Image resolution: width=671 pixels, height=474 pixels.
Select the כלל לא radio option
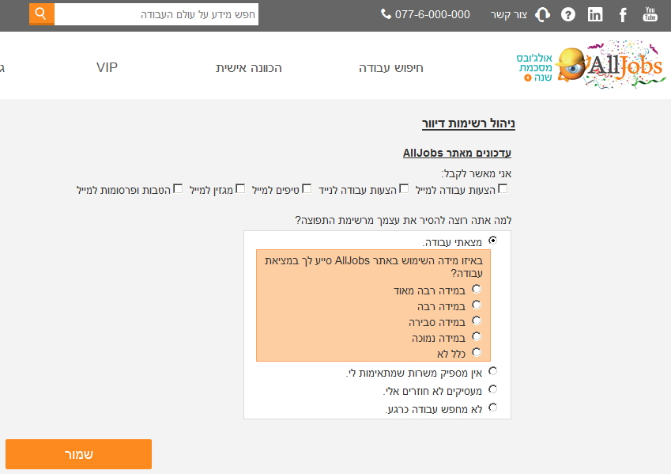click(477, 352)
